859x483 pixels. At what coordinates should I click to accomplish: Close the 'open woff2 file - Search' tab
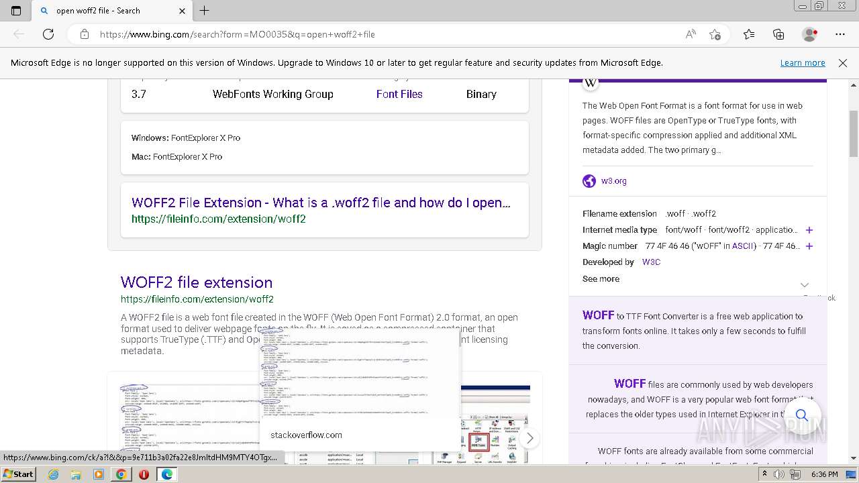(183, 11)
